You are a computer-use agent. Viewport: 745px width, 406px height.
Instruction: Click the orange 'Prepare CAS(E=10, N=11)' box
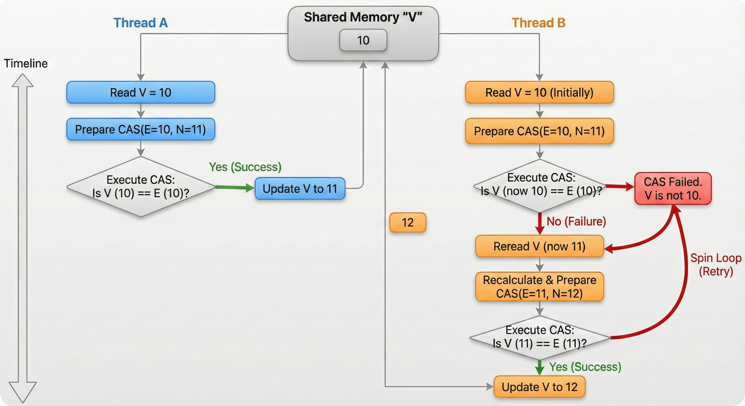point(539,131)
